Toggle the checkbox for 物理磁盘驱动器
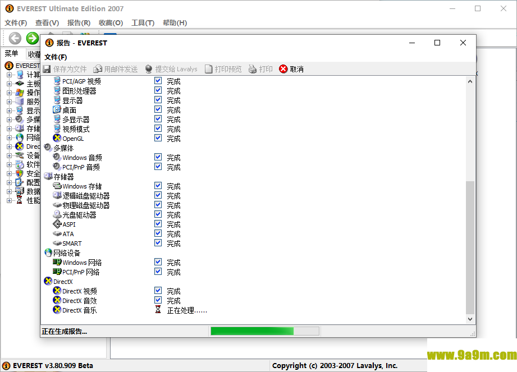This screenshot has width=517, height=372. click(x=158, y=205)
